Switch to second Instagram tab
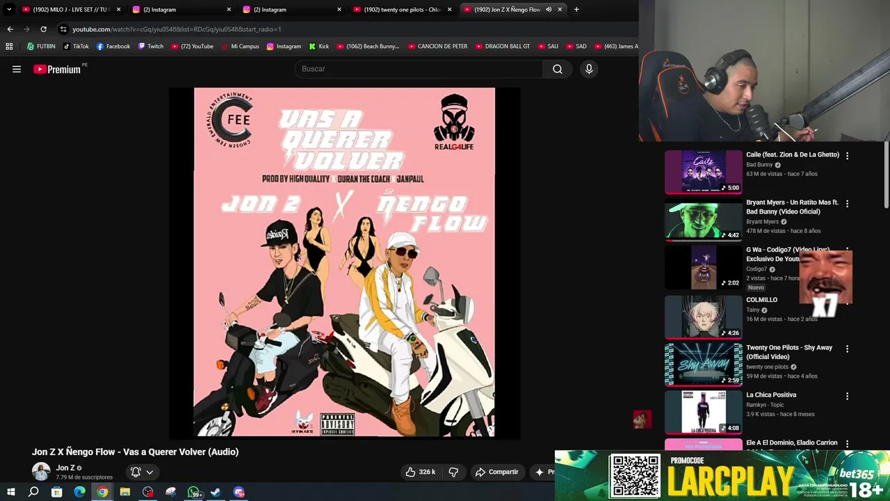890x501 pixels. (x=290, y=9)
